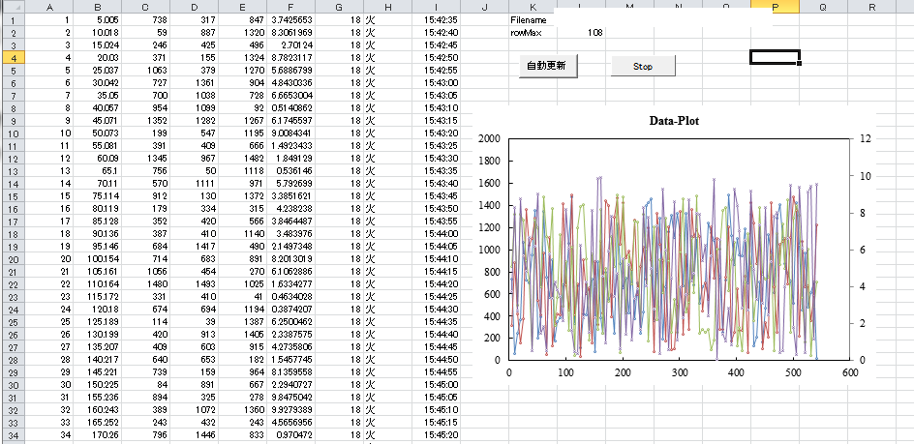Viewport: 914px width, 444px height.
Task: Select column header P
Action: pyautogui.click(x=775, y=7)
